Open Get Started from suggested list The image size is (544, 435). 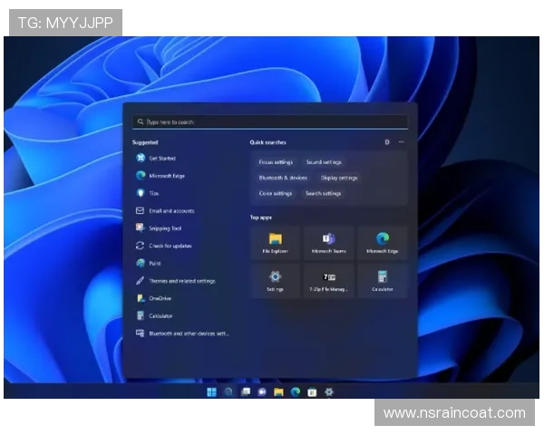click(x=161, y=158)
